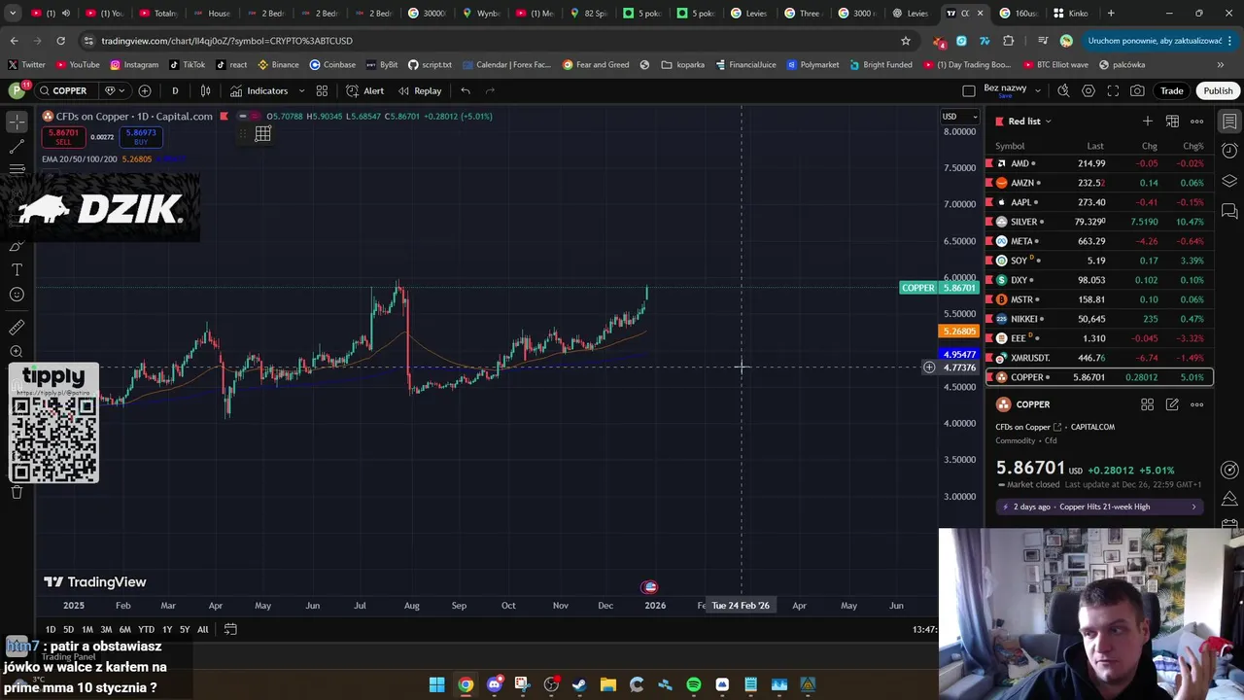Viewport: 1244px width, 700px height.
Task: Click the red flag next to chart title
Action: tap(225, 116)
